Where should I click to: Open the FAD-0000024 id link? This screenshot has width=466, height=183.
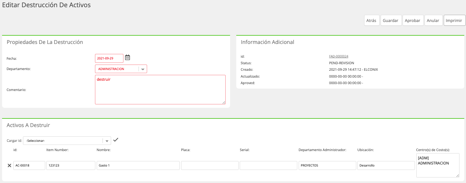click(x=338, y=56)
